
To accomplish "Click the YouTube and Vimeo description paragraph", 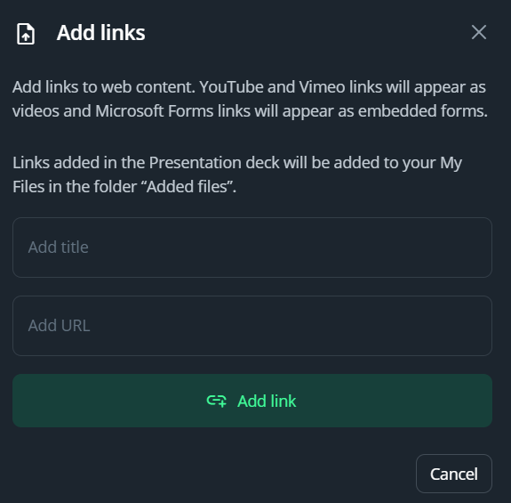I will click(x=250, y=99).
